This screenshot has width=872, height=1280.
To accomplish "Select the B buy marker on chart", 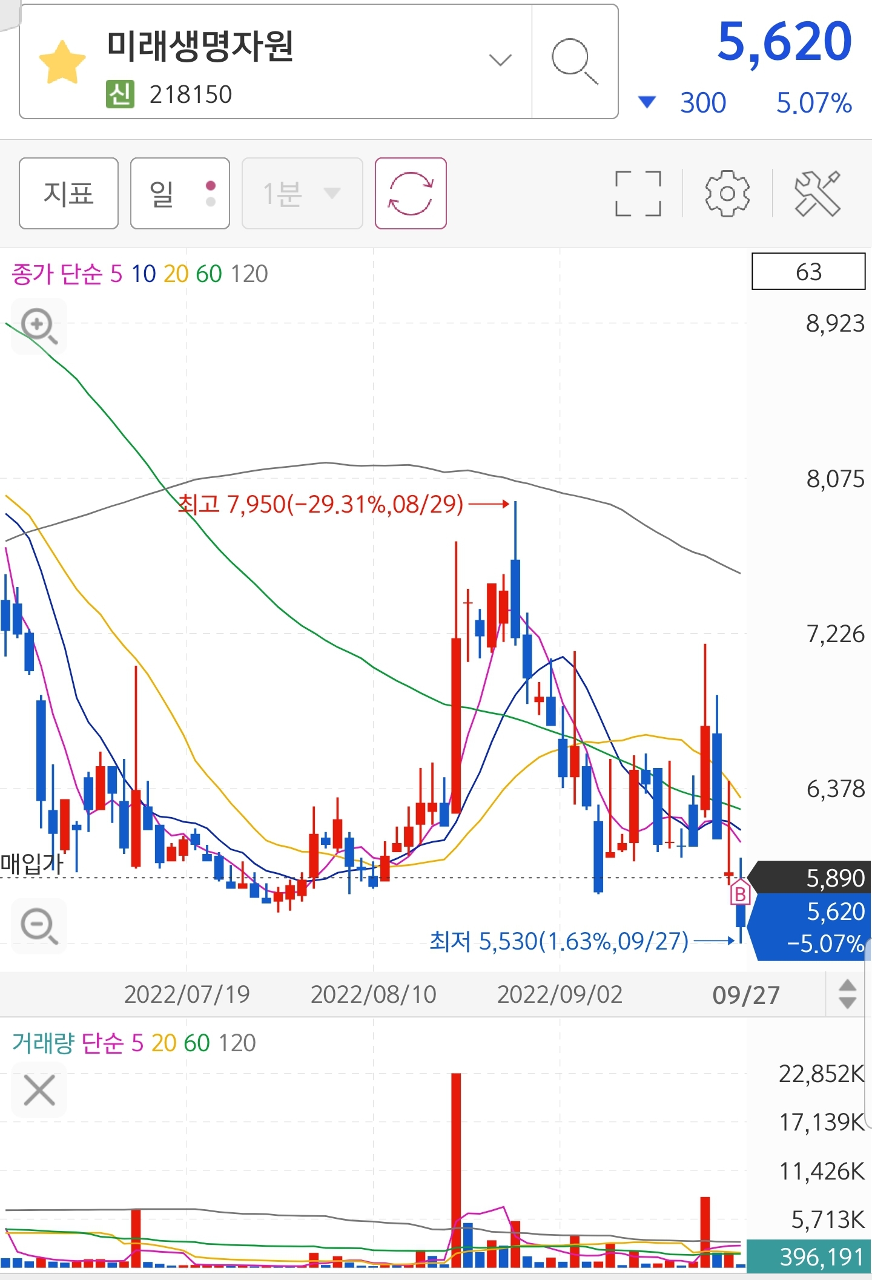I will (740, 893).
